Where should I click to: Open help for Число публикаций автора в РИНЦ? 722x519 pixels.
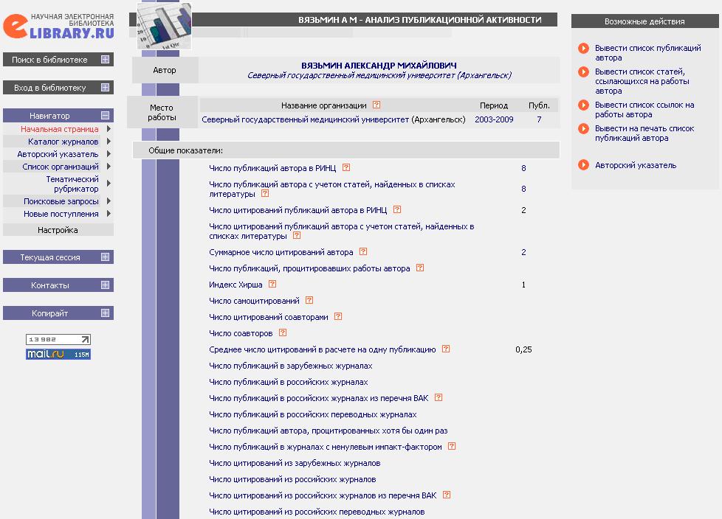pyautogui.click(x=346, y=167)
